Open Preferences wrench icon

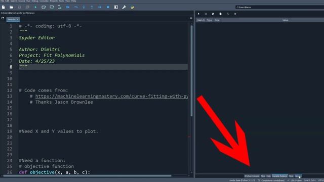124,7
